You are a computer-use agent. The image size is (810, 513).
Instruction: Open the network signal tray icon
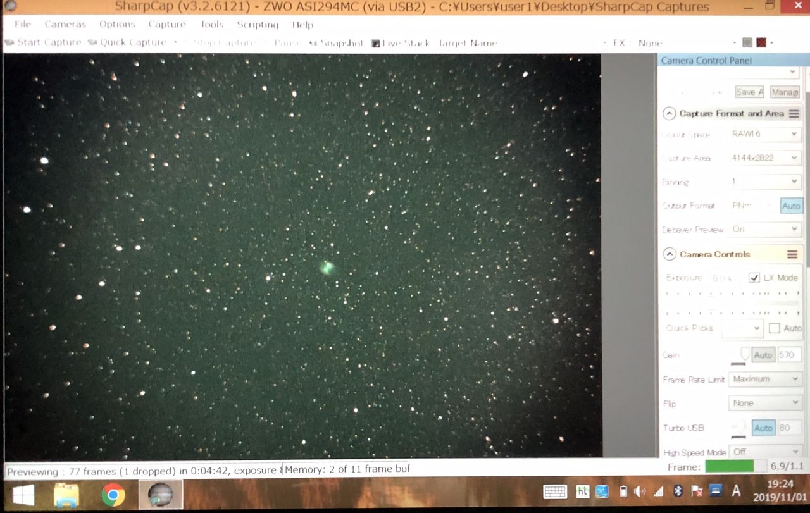[x=659, y=491]
